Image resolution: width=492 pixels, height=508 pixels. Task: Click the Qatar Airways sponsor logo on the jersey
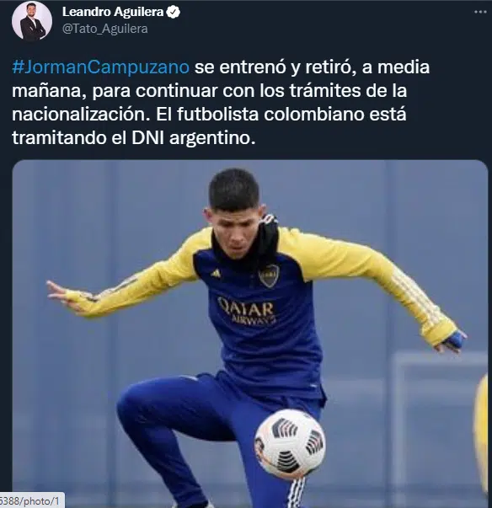point(248,311)
